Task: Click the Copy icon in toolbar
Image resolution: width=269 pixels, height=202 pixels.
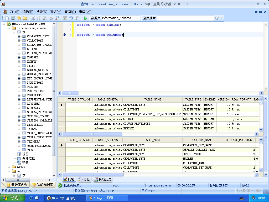Action: point(39,18)
